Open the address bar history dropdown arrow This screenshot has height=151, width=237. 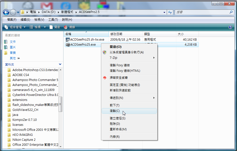click(x=164, y=12)
